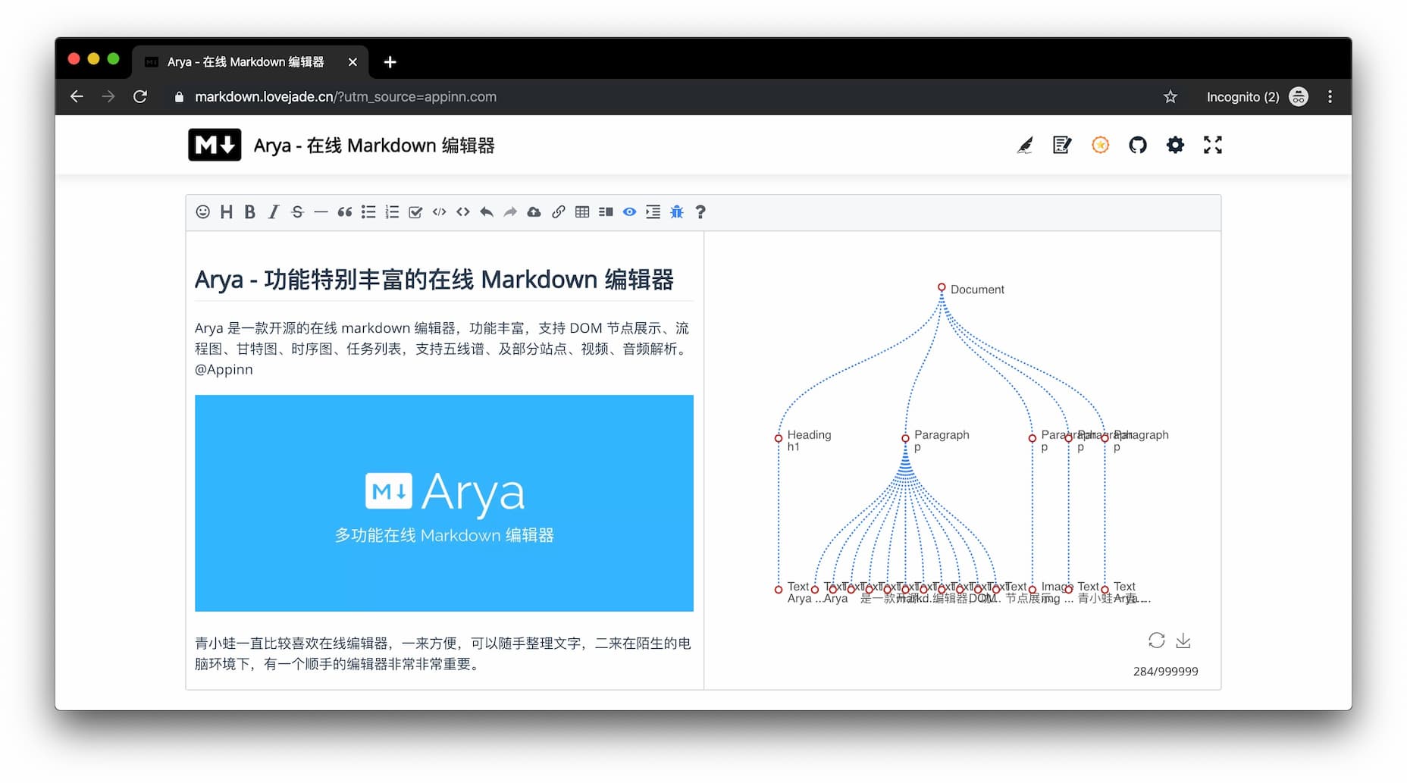Click the feather pen icon in header
The height and width of the screenshot is (783, 1407).
pyautogui.click(x=1025, y=145)
